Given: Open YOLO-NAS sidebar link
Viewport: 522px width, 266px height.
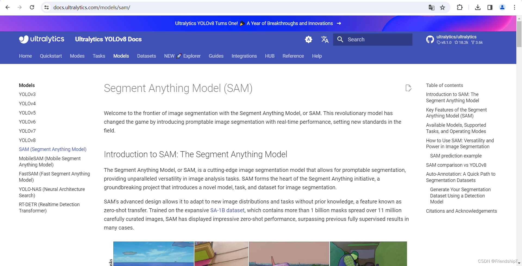Looking at the screenshot, I should (x=52, y=192).
